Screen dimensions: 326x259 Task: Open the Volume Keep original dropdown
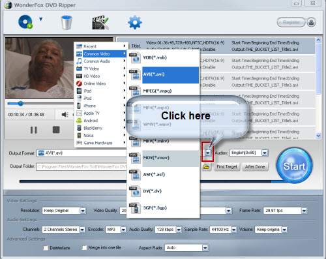click(284, 230)
